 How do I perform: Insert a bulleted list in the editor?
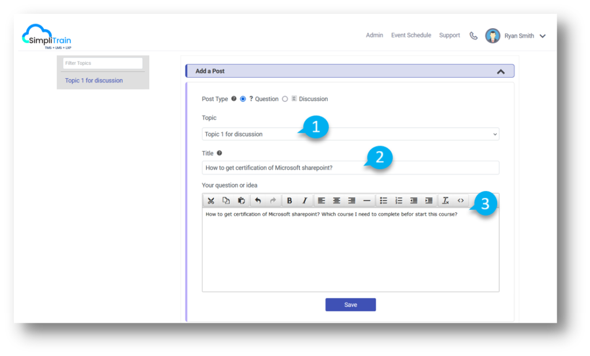(384, 200)
